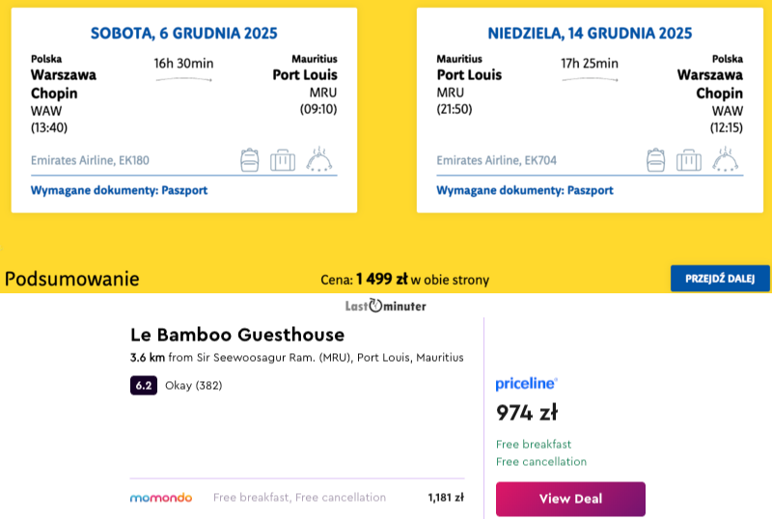
Task: Click suitcase baggage icon on flight EK704
Action: (x=689, y=160)
